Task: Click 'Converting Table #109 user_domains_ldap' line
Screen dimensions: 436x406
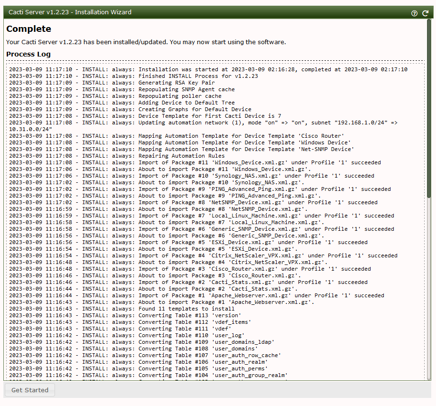Action: tap(142, 342)
